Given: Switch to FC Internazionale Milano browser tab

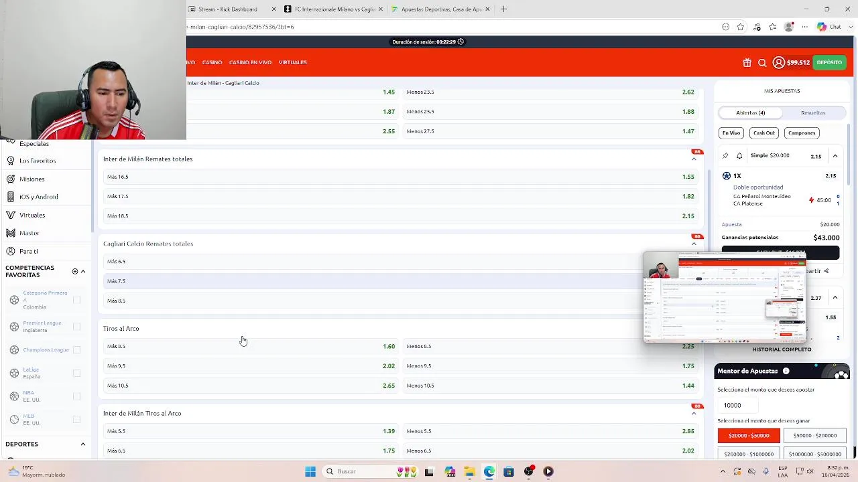Looking at the screenshot, I should click(x=334, y=9).
